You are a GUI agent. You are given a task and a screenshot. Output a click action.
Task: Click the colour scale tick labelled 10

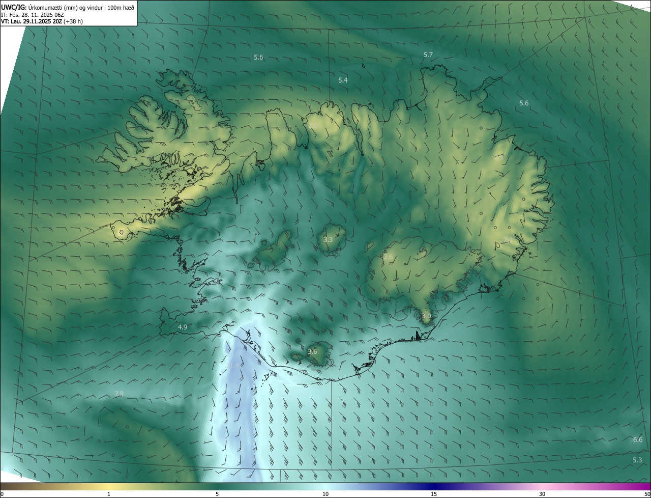tap(325, 494)
